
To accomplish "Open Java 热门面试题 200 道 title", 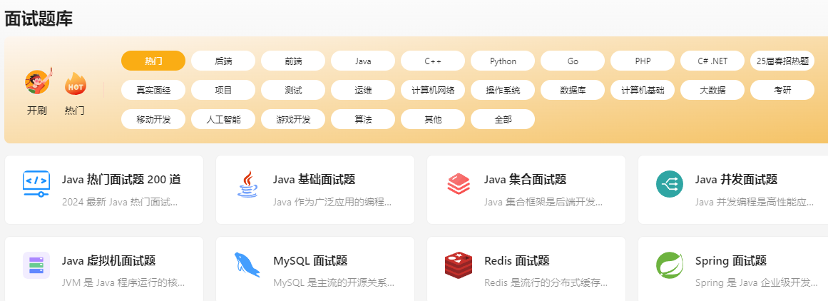I will 121,180.
